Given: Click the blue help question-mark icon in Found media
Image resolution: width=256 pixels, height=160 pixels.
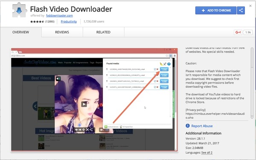Looking at the screenshot, I should 169,64.
